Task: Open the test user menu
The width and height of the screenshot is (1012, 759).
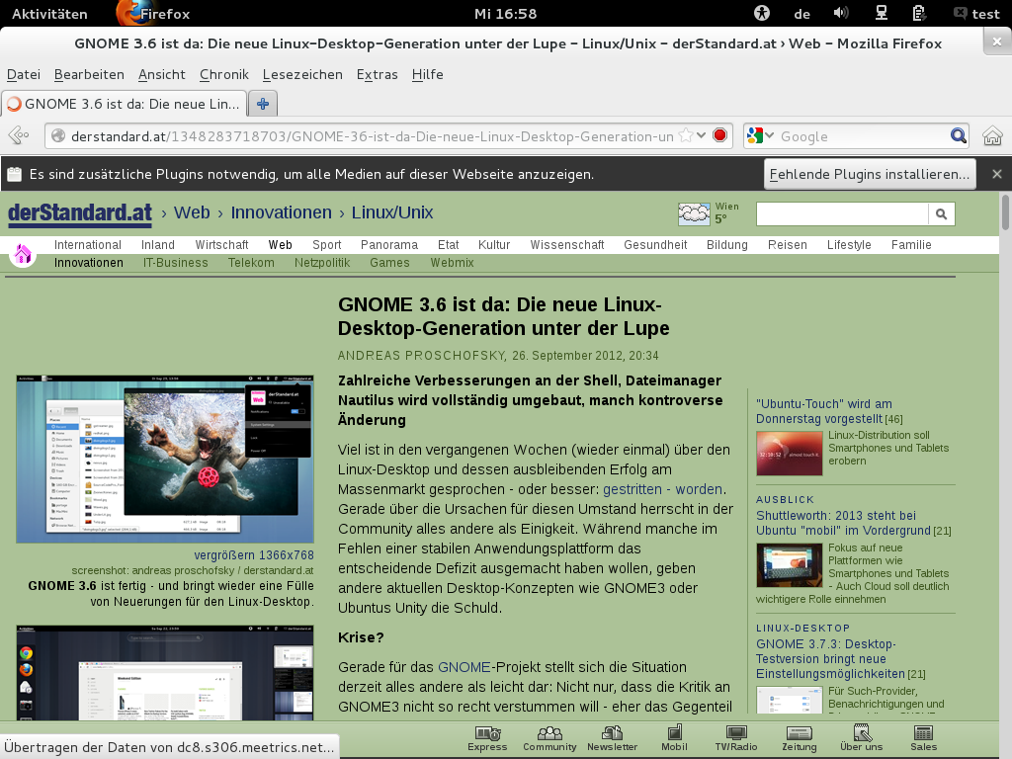Action: [976, 14]
